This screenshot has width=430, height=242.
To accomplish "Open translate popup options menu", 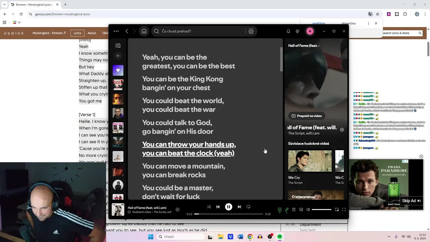I will pos(369,23).
